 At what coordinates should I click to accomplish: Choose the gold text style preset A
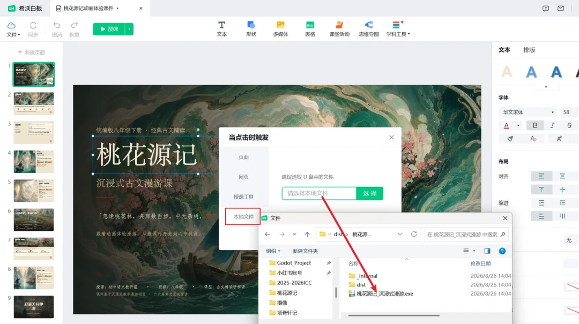[507, 72]
